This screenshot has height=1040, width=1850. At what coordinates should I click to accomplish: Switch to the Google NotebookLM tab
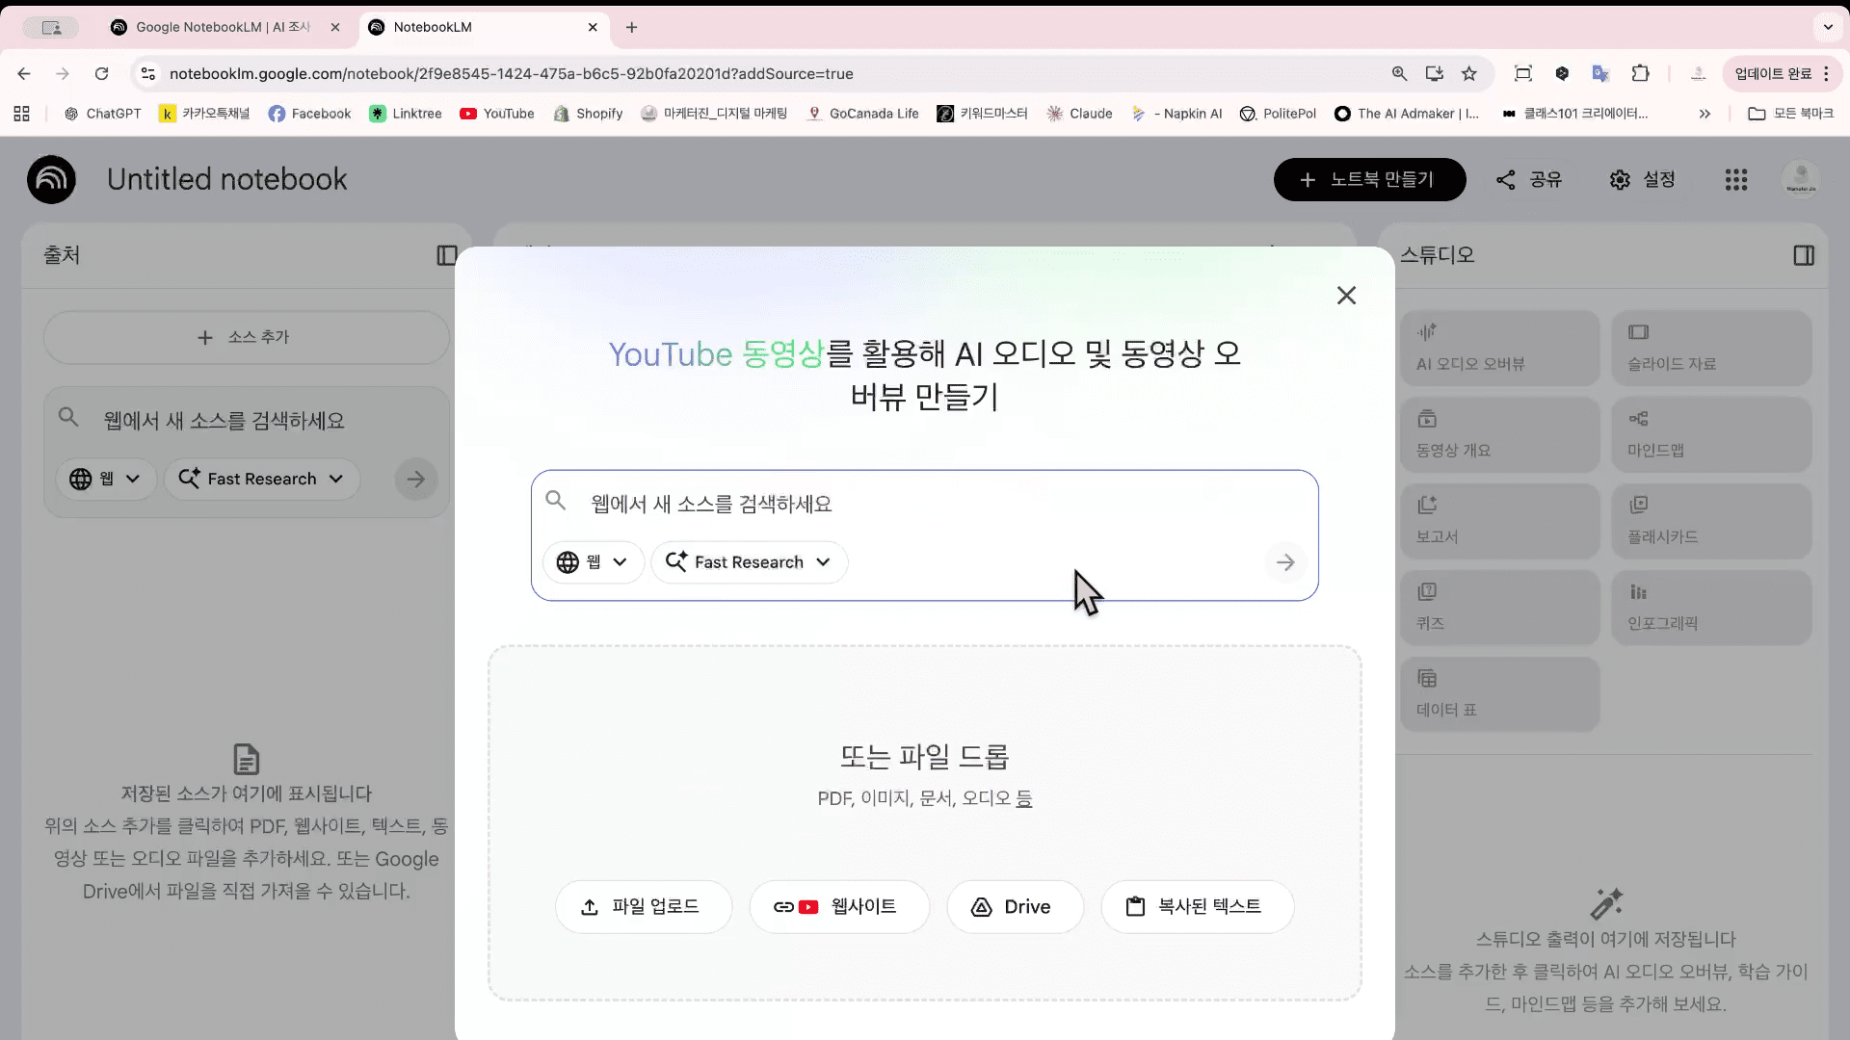point(222,27)
